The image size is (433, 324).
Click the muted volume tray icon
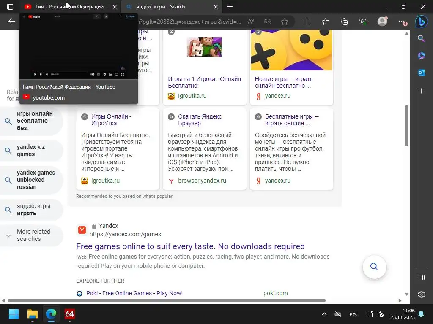tap(381, 314)
